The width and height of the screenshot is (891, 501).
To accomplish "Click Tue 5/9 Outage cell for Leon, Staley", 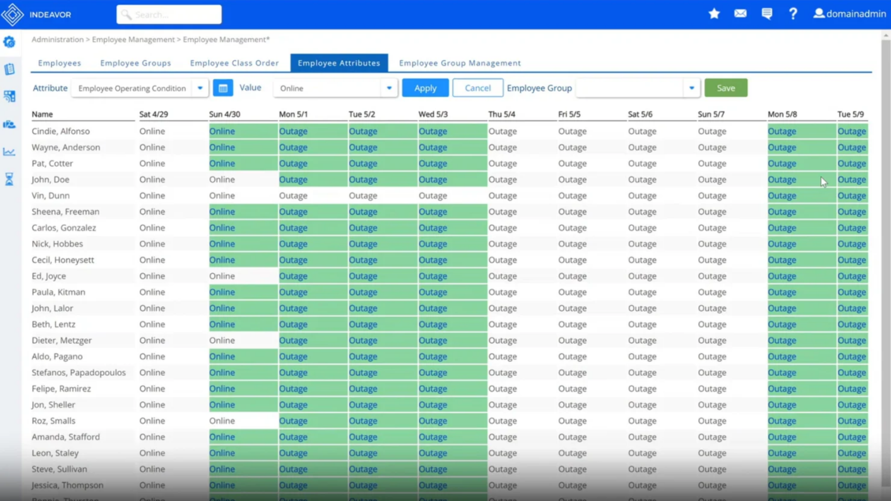I will click(x=853, y=453).
